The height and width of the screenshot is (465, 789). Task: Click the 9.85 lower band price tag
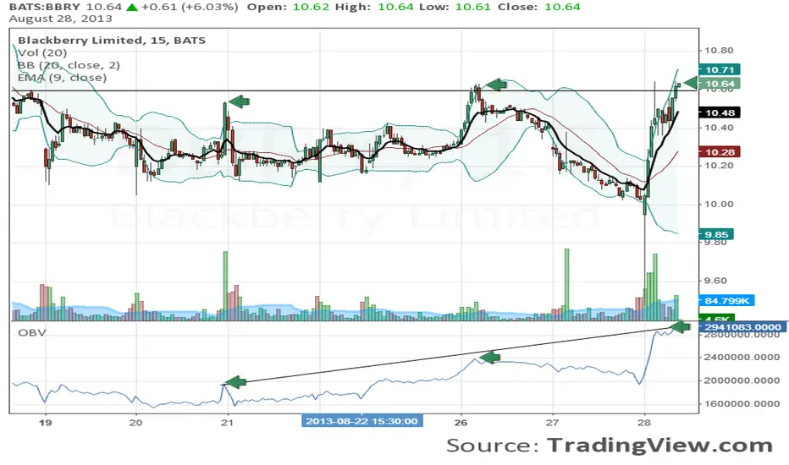click(x=716, y=234)
